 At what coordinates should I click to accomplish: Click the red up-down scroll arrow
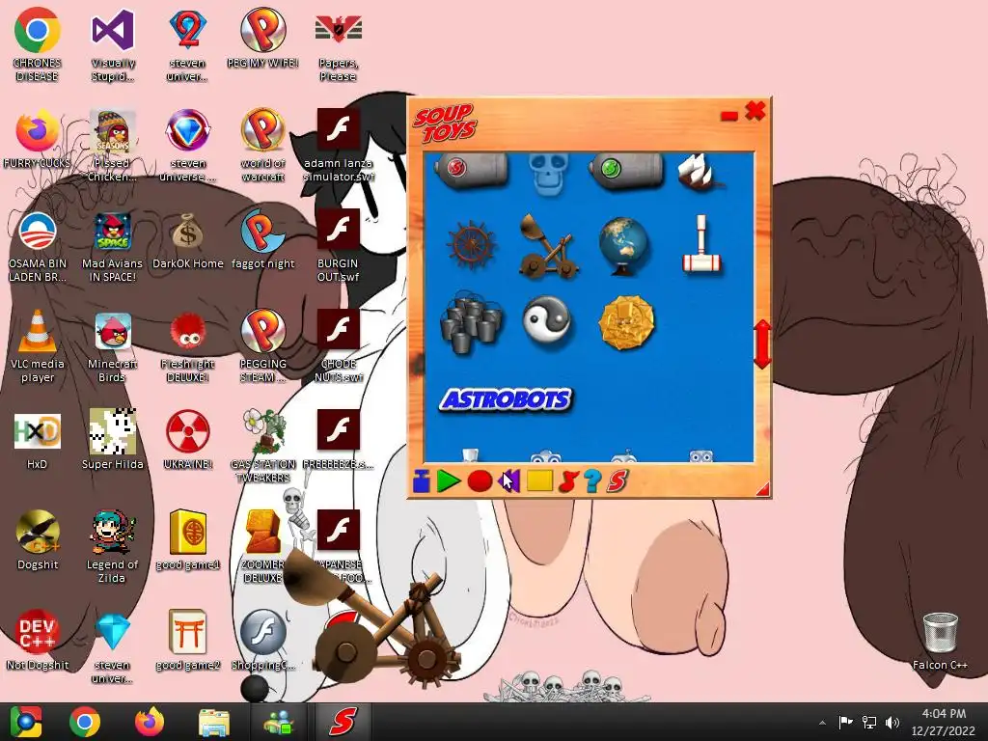[x=762, y=344]
